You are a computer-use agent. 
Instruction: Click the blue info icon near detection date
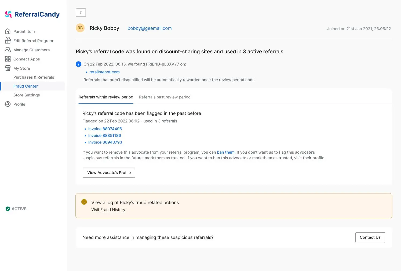78,64
